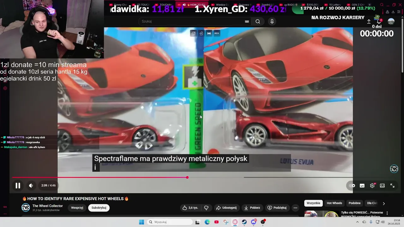Open the pop-out video icon above the player

coord(193,33)
